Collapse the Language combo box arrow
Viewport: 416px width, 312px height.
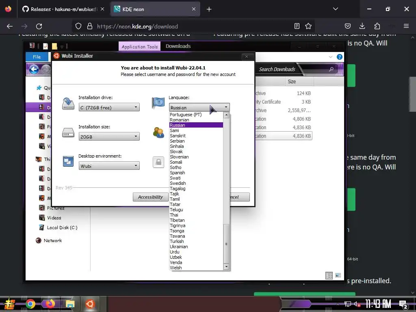tap(226, 107)
